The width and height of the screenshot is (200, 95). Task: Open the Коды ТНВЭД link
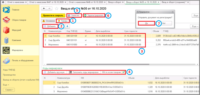[8, 70]
